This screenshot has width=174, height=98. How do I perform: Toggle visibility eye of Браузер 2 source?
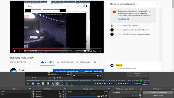coord(60,91)
